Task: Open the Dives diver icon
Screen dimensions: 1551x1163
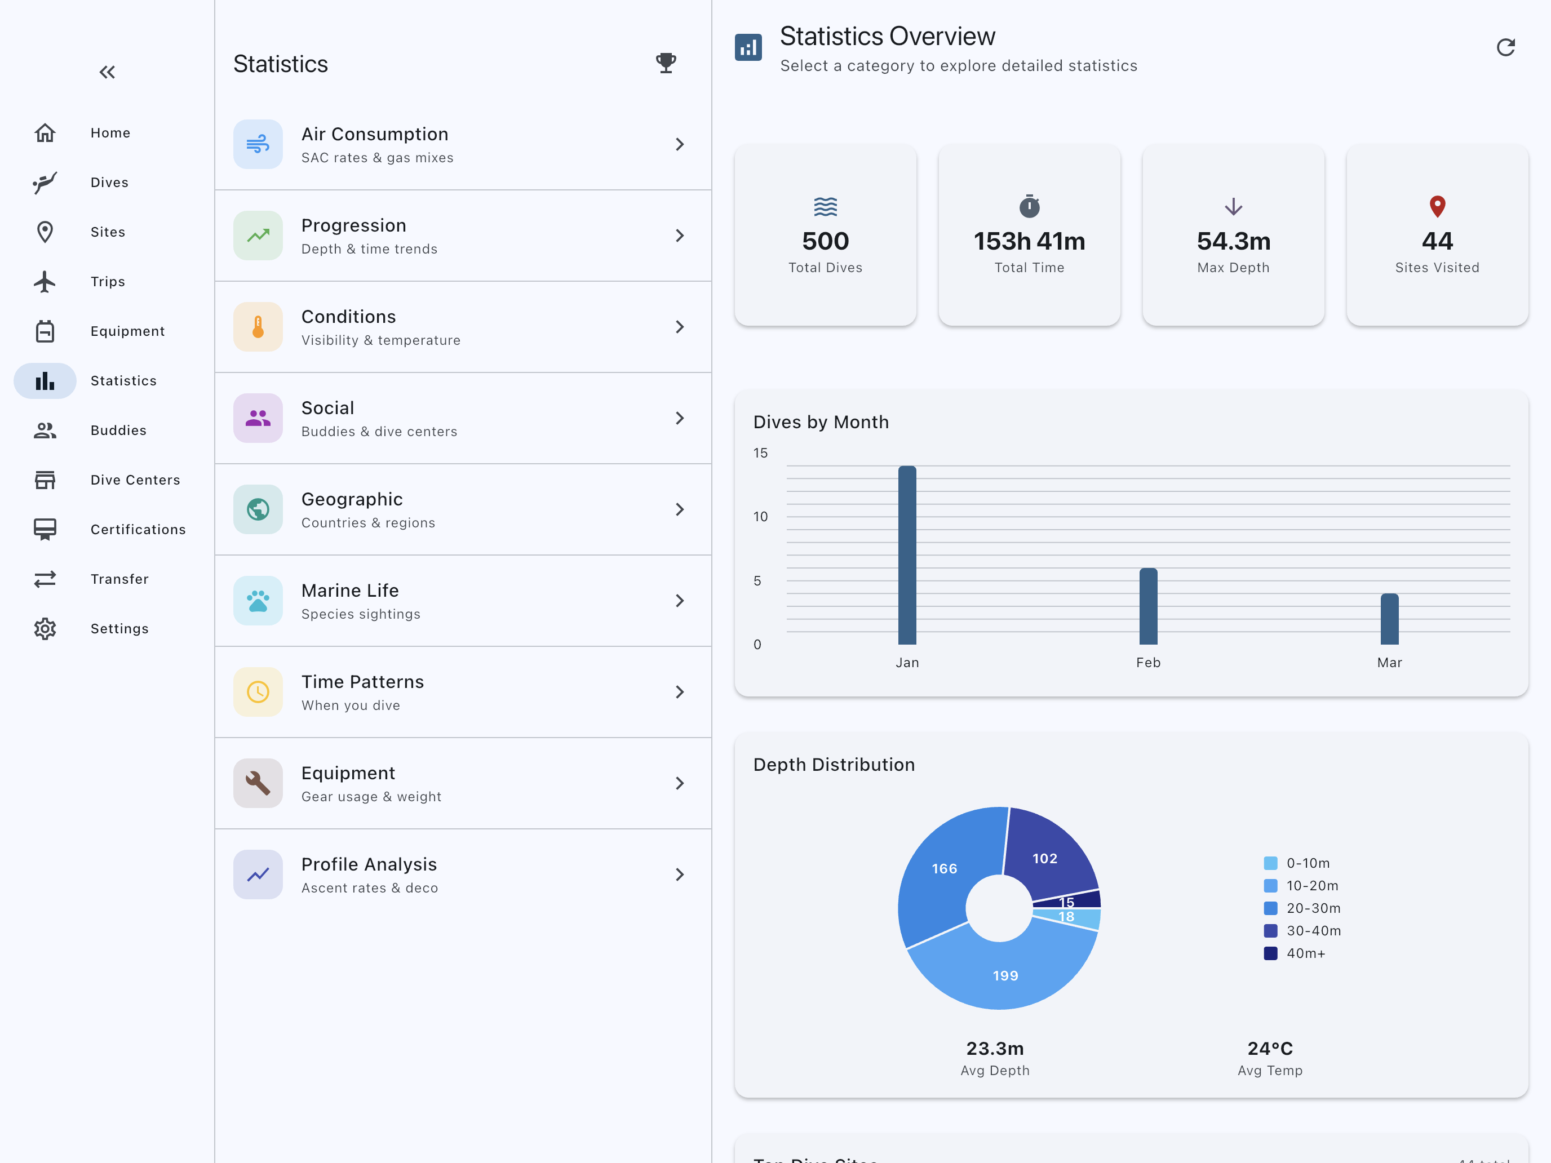Action: (x=45, y=182)
